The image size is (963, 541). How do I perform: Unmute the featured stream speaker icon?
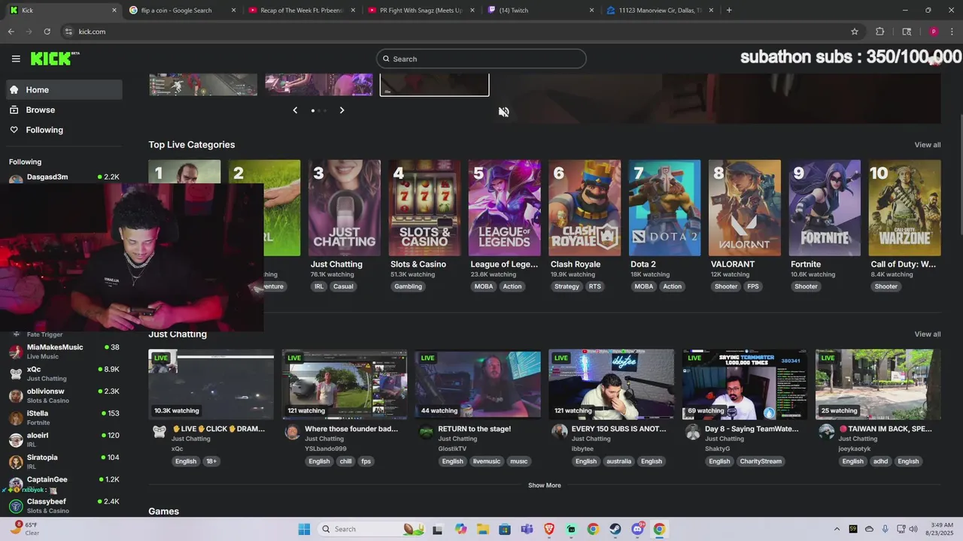click(x=503, y=112)
